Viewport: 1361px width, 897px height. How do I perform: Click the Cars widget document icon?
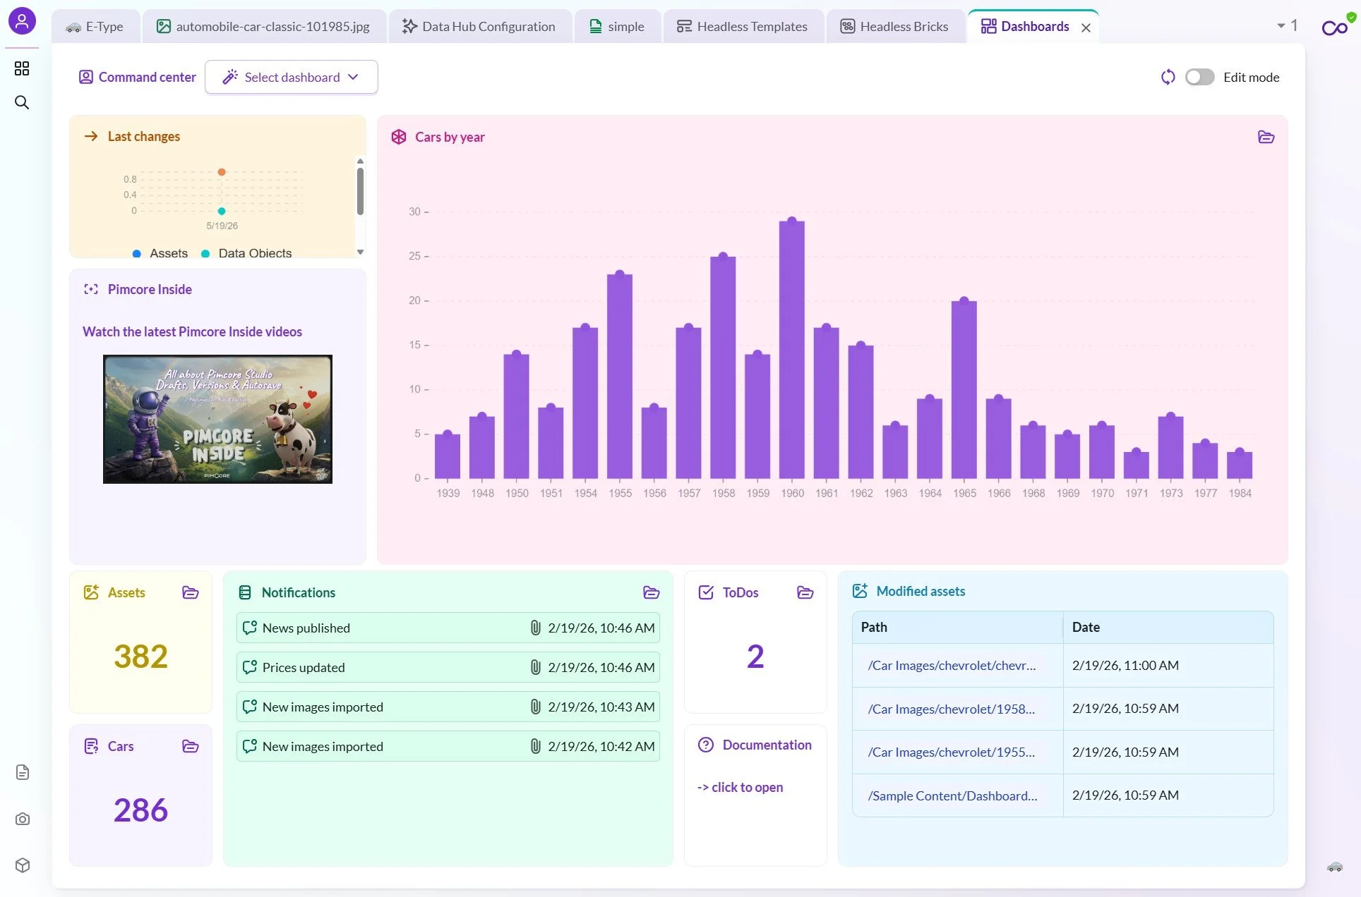[x=91, y=746]
